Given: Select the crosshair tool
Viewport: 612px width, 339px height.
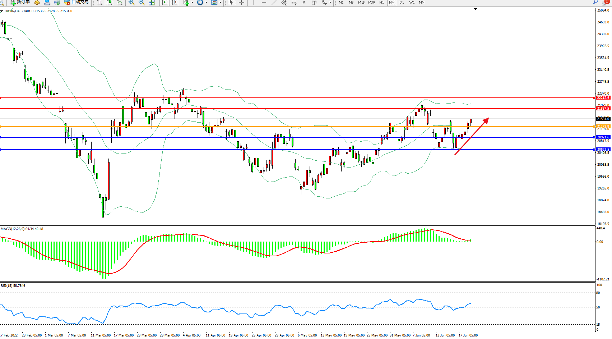Looking at the screenshot, I should pos(242,3).
